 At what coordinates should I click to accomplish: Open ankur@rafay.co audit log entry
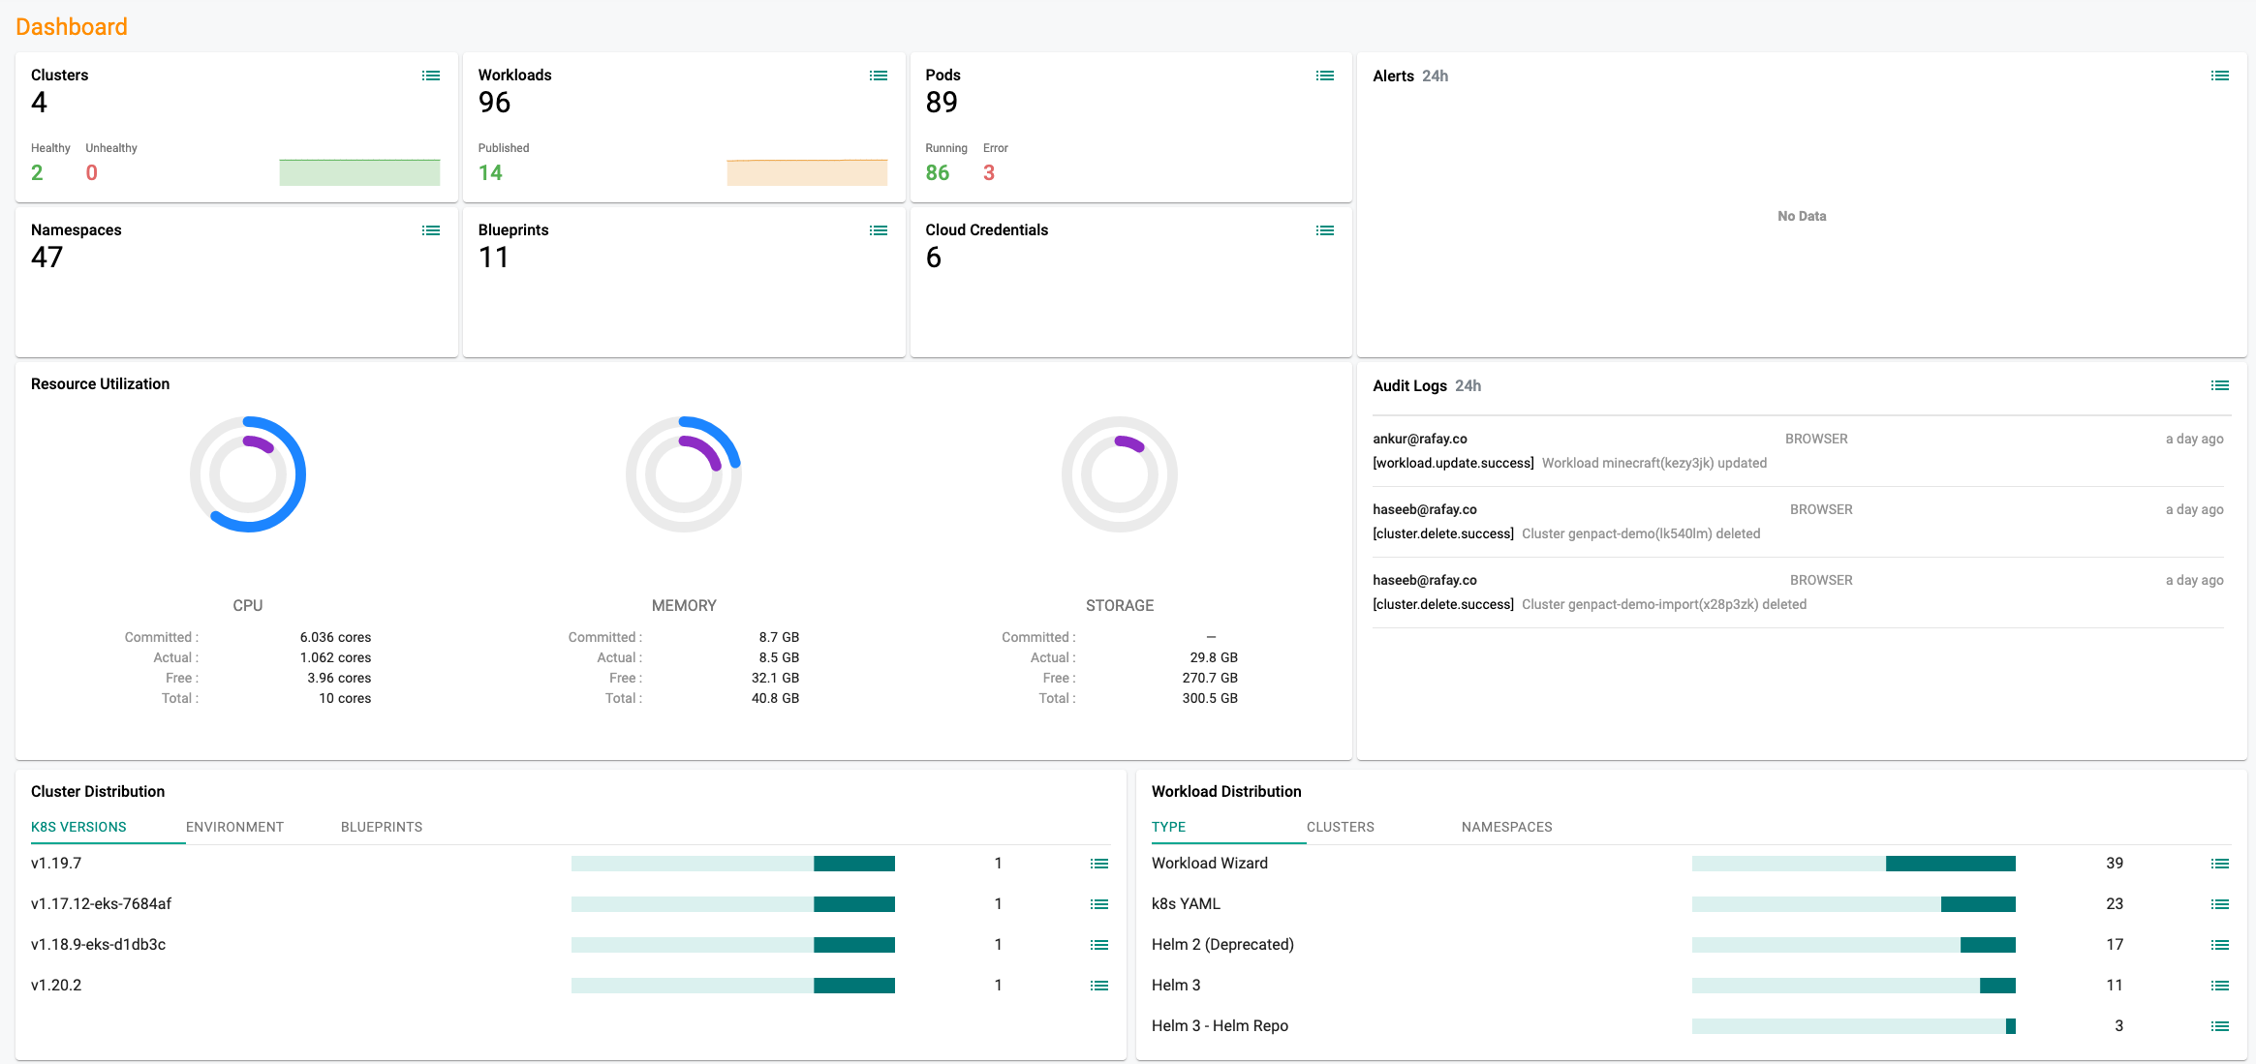1798,451
